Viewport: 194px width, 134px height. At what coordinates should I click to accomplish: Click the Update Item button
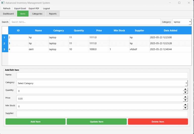click(x=97, y=122)
